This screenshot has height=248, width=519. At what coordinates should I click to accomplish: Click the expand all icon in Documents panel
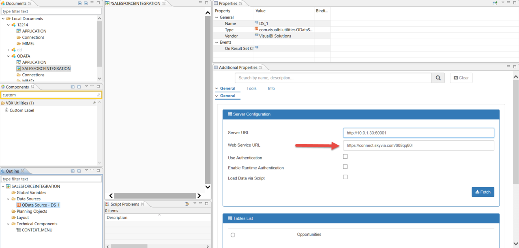(79, 3)
